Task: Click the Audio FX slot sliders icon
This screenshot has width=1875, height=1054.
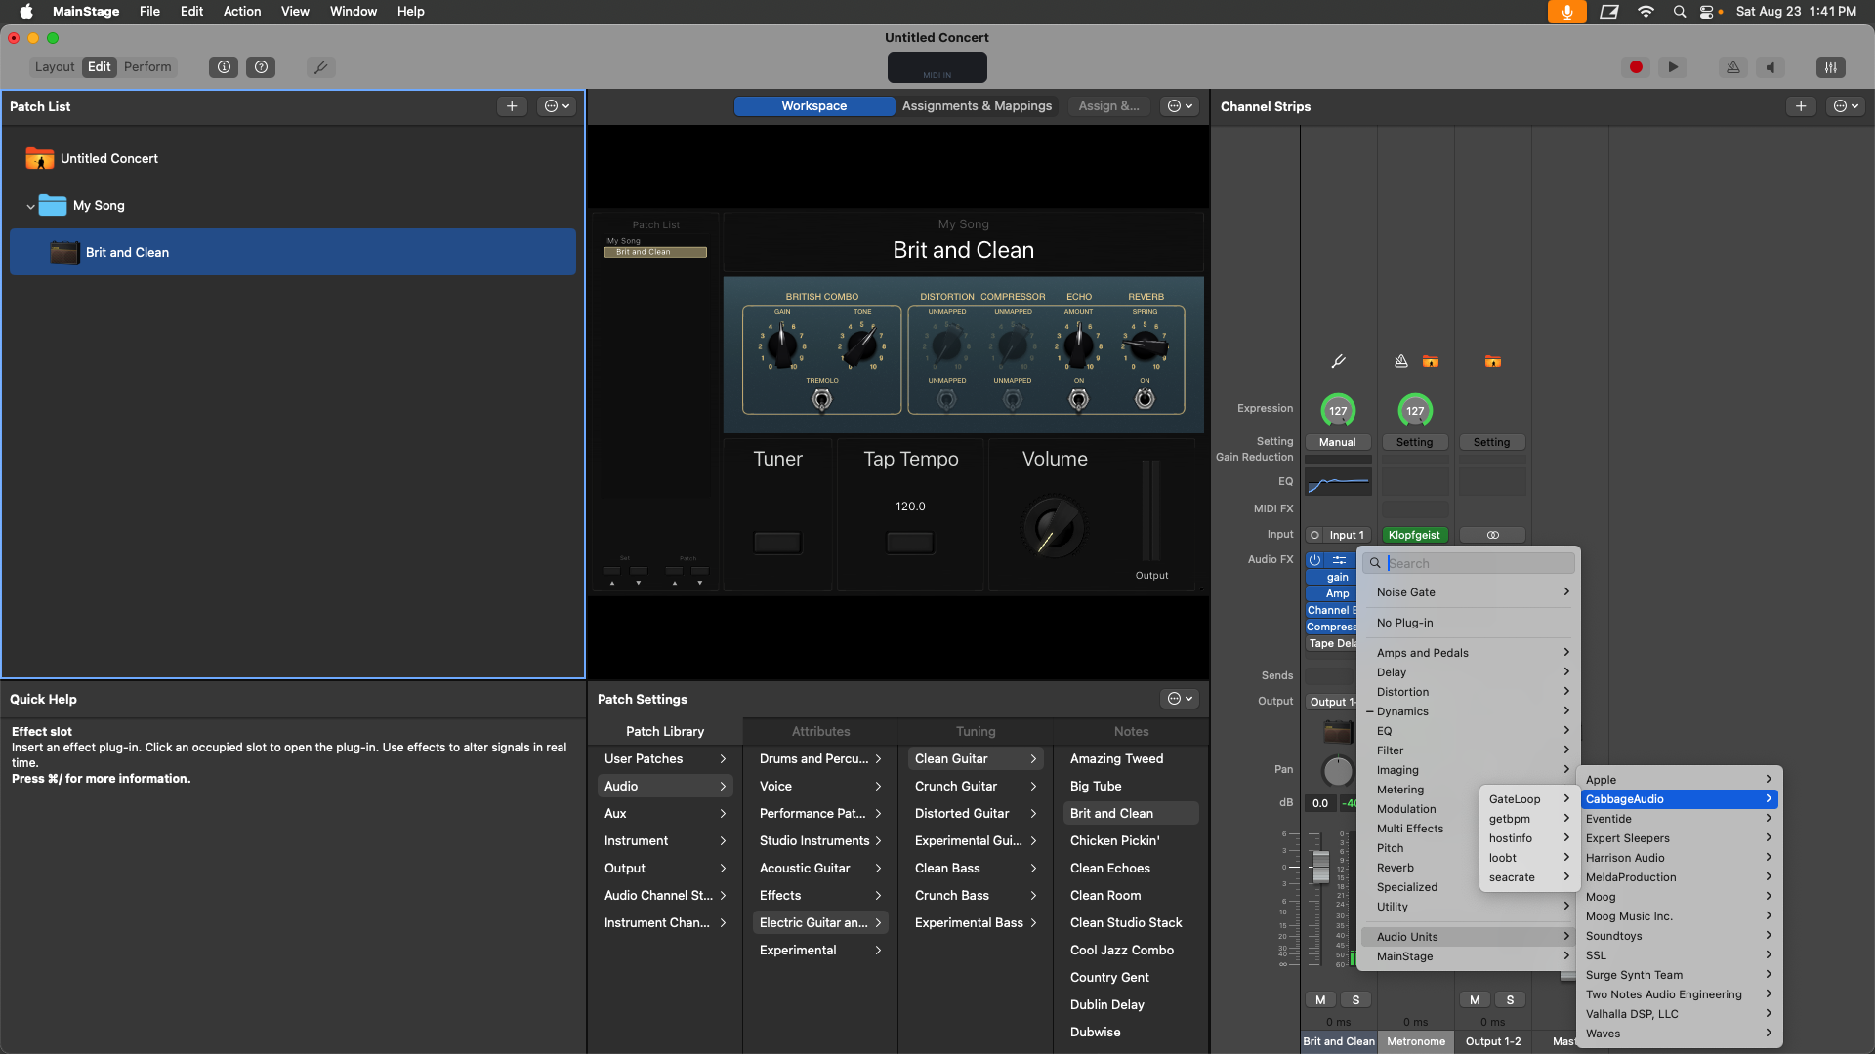Action: click(1340, 560)
